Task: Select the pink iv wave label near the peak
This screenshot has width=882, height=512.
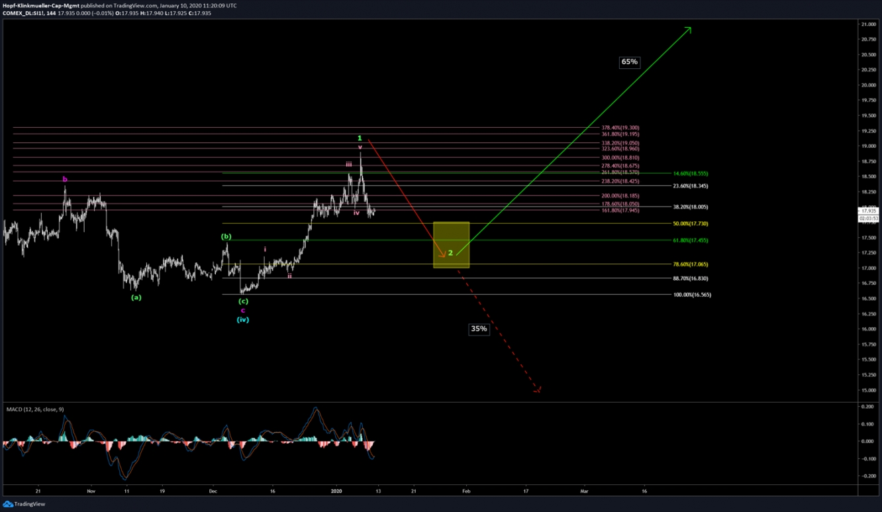Action: tap(356, 213)
